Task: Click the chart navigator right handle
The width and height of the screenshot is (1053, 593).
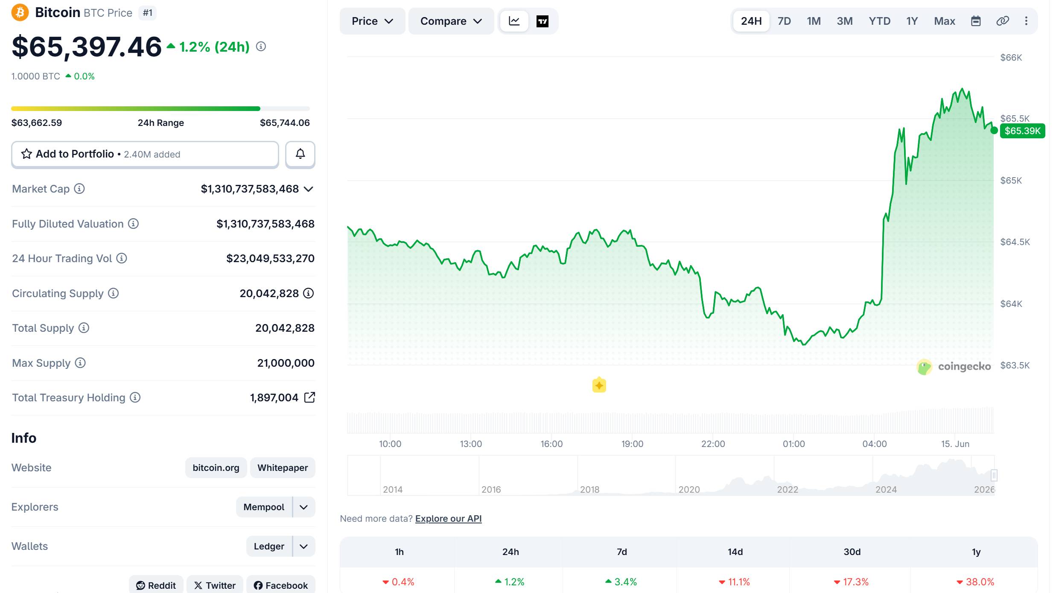Action: pyautogui.click(x=994, y=475)
